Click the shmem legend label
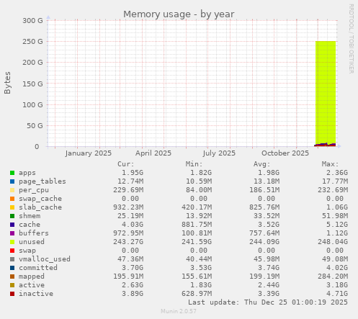Viewport: 358px width, 319px height. (30, 216)
